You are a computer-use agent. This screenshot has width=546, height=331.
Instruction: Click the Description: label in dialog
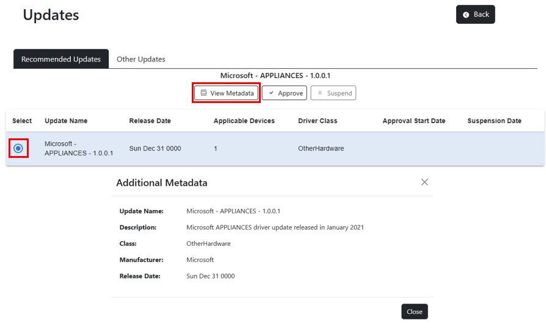(x=138, y=227)
